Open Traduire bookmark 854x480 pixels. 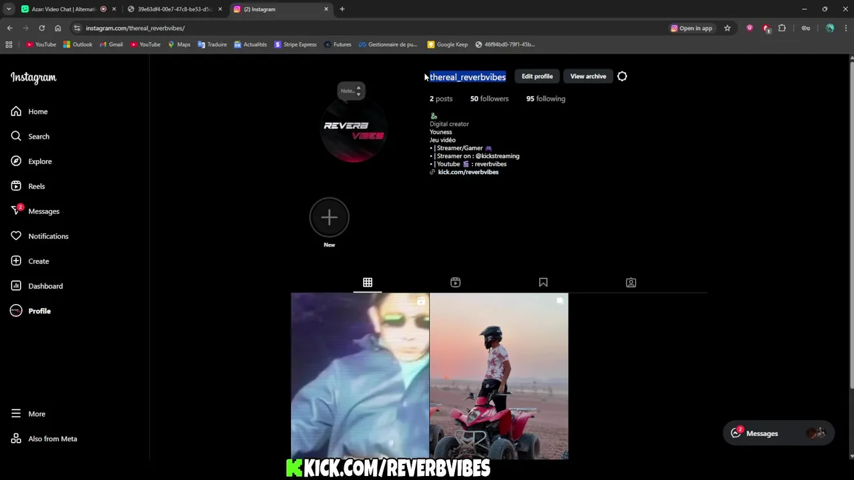212,45
